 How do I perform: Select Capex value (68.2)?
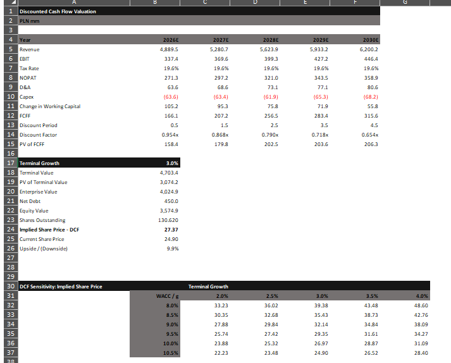point(371,97)
